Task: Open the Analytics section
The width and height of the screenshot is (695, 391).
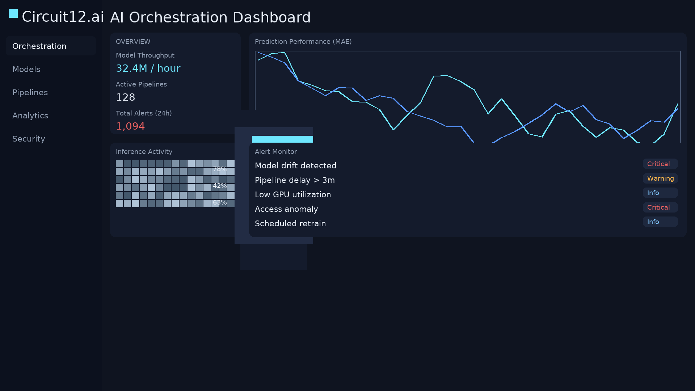Action: 30,115
